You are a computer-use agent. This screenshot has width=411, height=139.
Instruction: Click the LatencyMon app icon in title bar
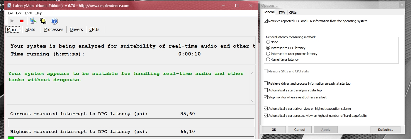[9, 6]
